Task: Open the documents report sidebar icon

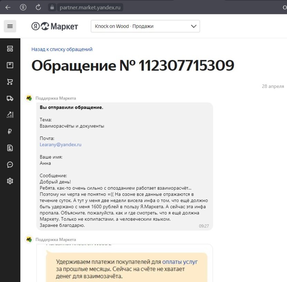Action: [x=10, y=148]
